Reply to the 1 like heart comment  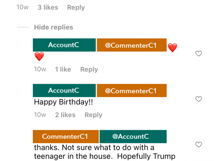(x=89, y=69)
